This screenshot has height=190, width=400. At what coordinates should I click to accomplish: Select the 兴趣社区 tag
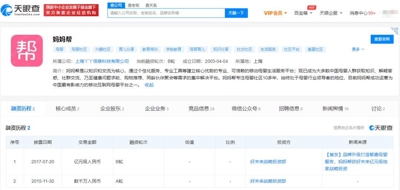103,49
